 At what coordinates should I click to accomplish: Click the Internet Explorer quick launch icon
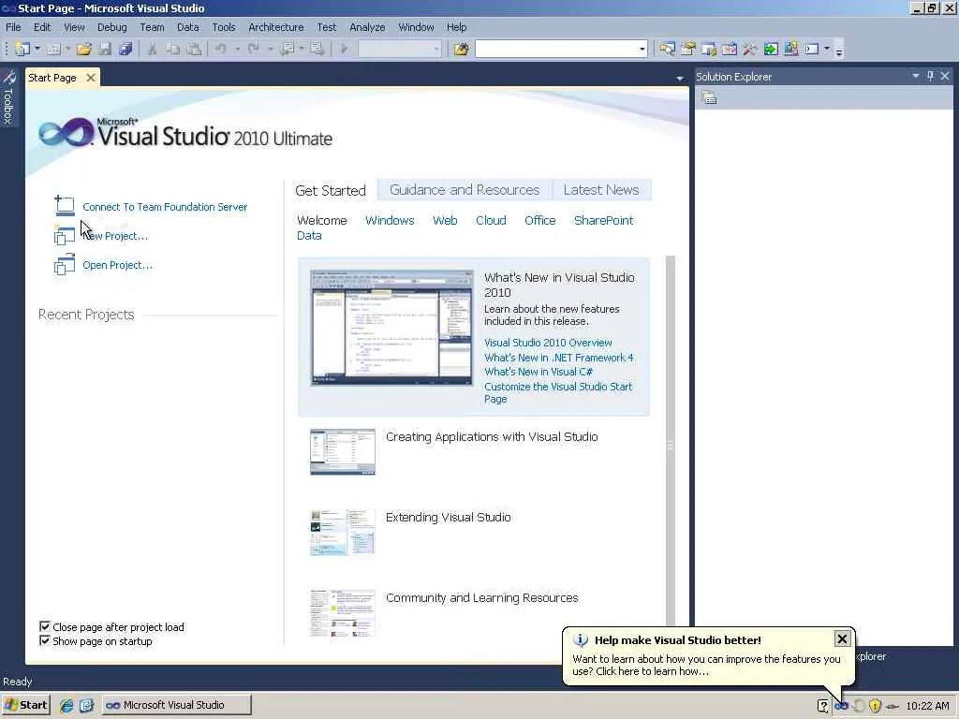pyautogui.click(x=66, y=705)
